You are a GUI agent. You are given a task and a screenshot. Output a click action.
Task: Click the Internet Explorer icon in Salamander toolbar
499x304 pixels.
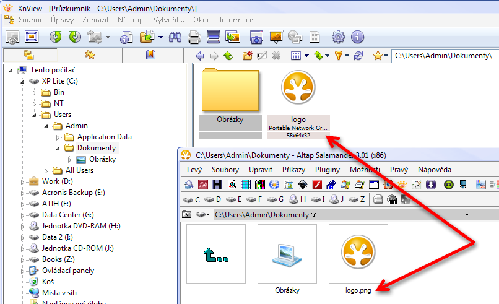[x=331, y=185]
